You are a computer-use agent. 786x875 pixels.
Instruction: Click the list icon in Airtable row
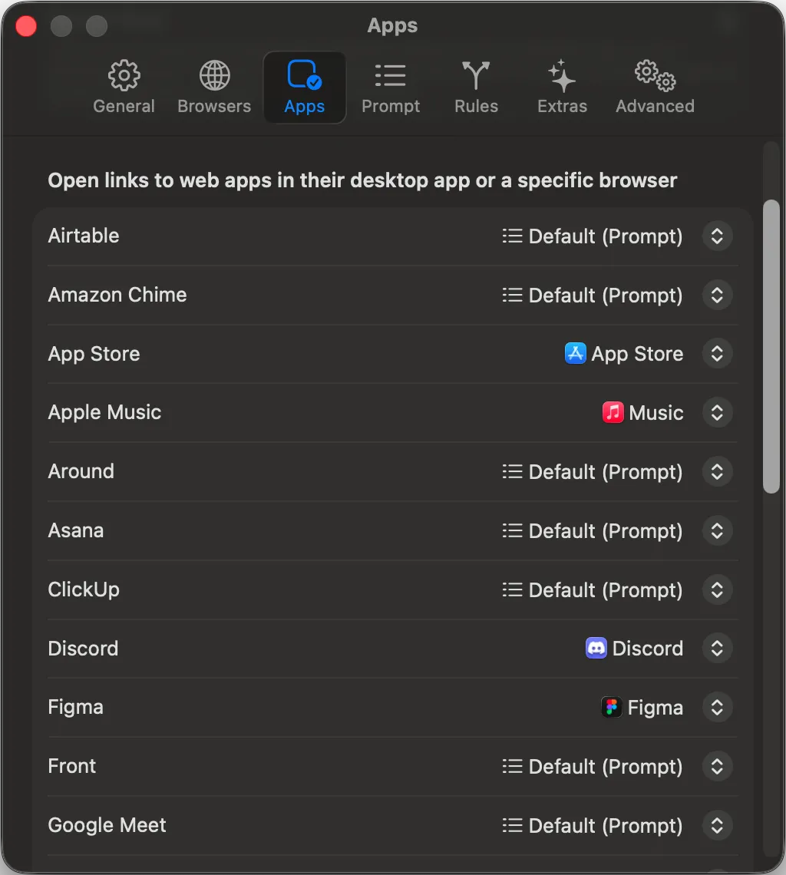point(513,236)
